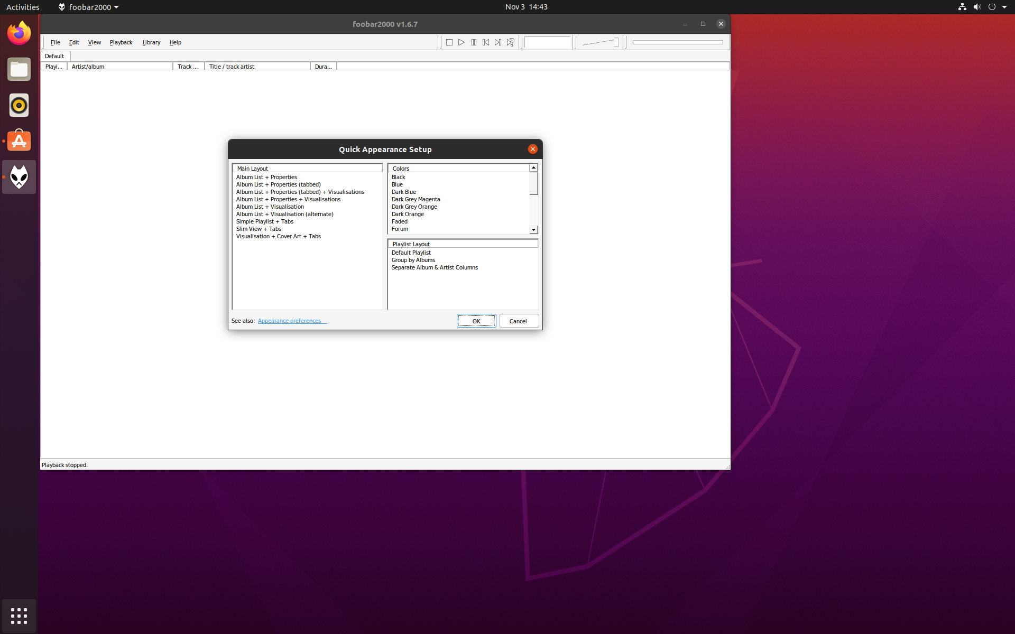This screenshot has width=1015, height=634.
Task: Click the Main Layout list header
Action: tap(307, 168)
